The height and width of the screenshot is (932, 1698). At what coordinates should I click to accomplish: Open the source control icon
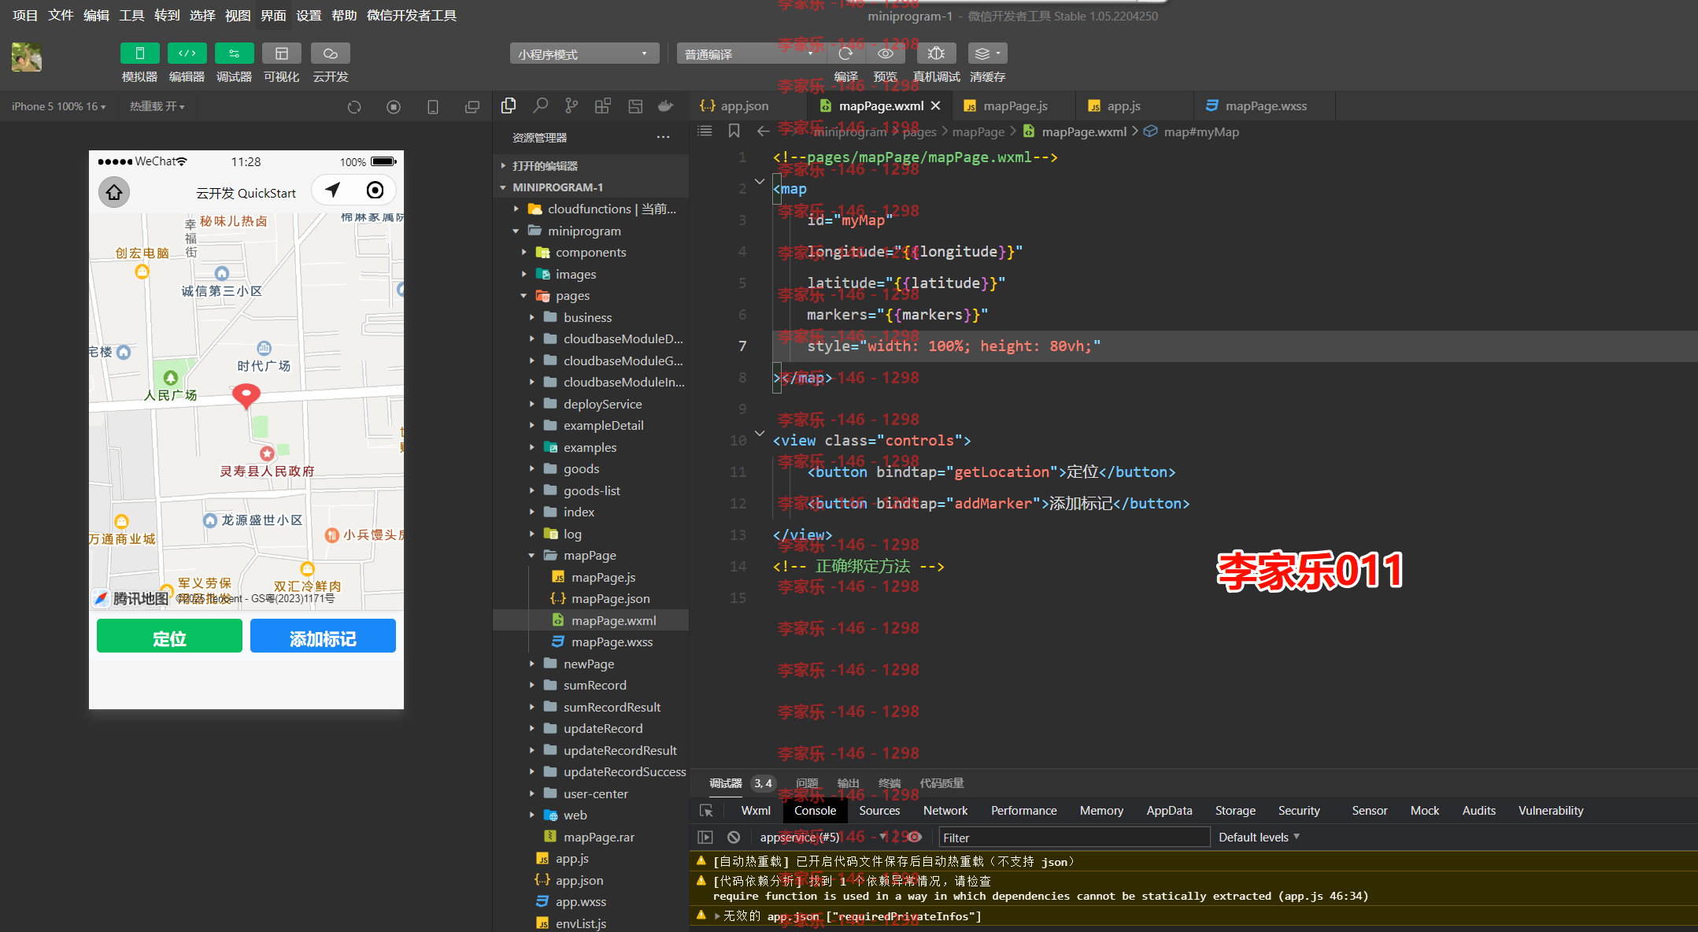tap(572, 105)
